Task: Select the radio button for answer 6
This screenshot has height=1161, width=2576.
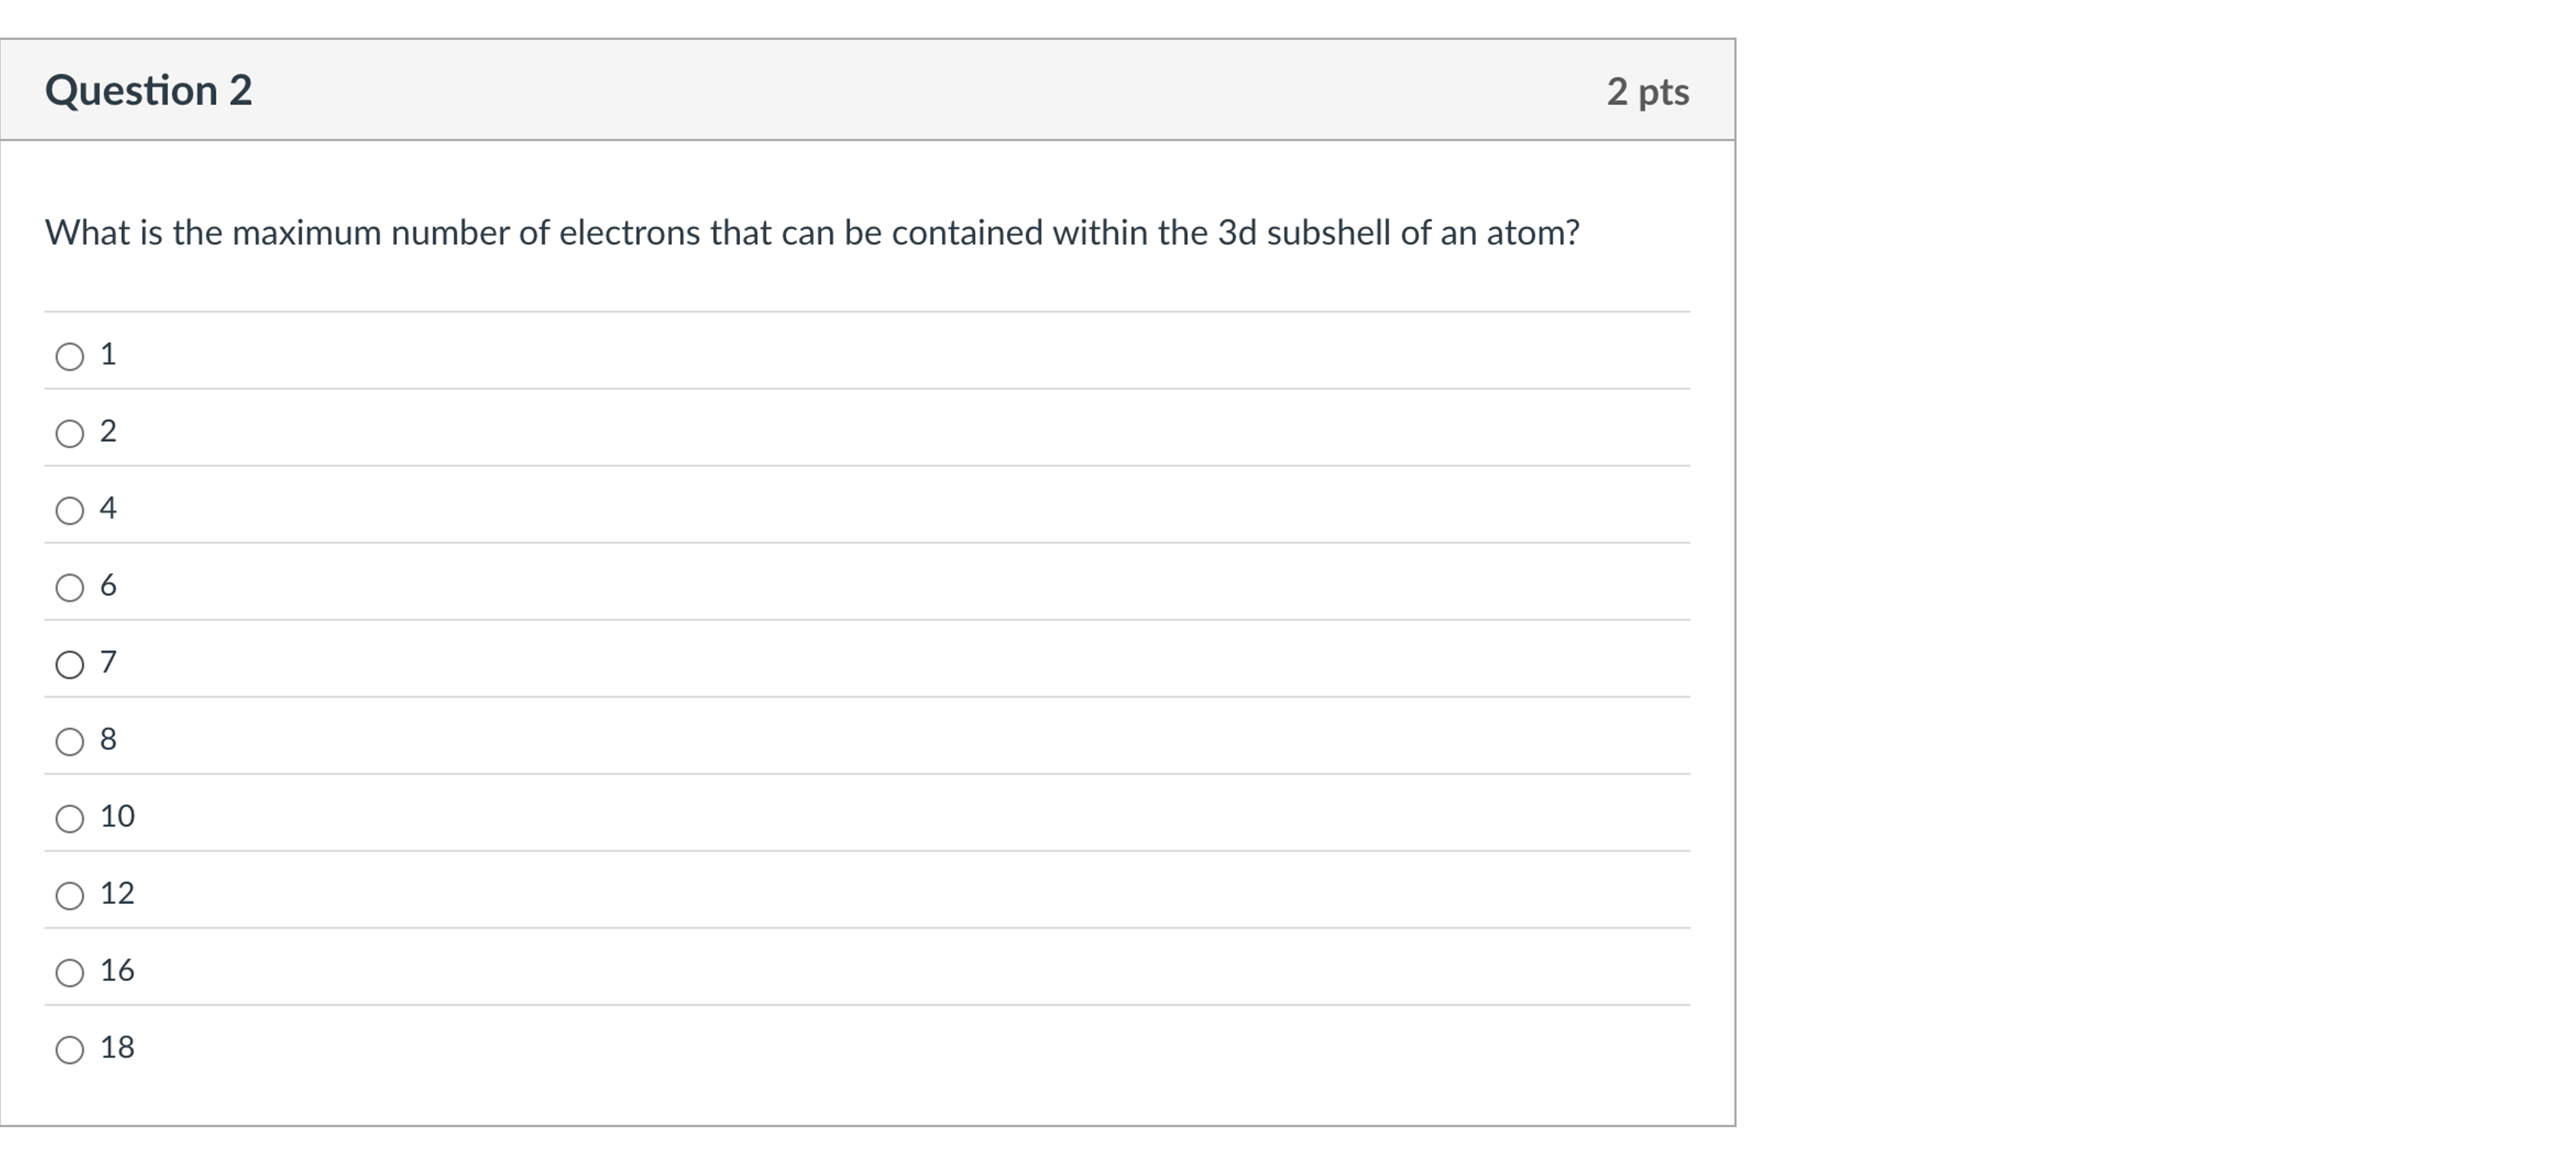Action: (69, 586)
